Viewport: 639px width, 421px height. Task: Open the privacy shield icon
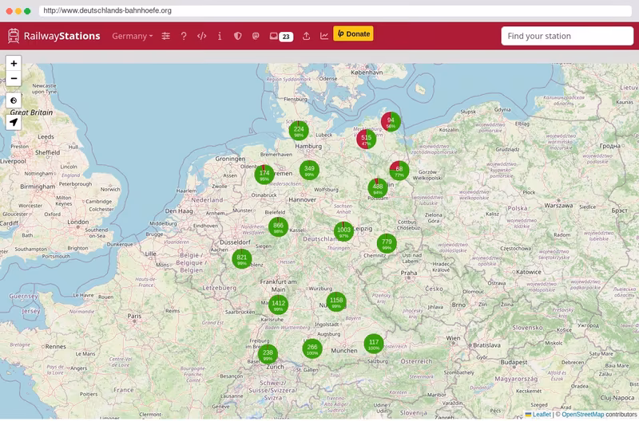tap(237, 36)
